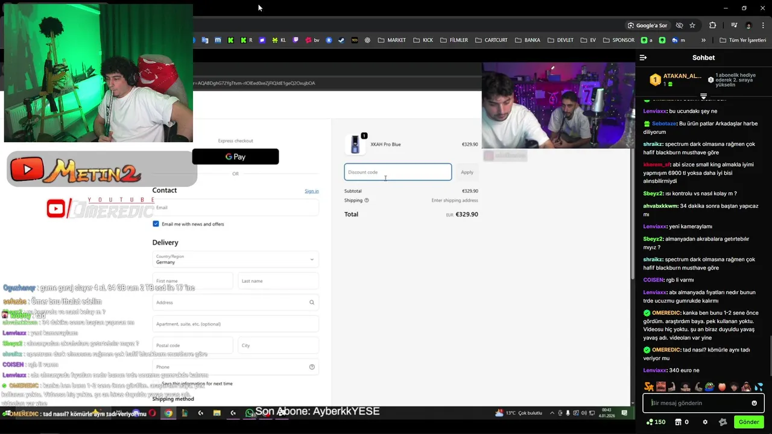
Task: Open Chrome from the Windows taskbar
Action: [x=168, y=413]
